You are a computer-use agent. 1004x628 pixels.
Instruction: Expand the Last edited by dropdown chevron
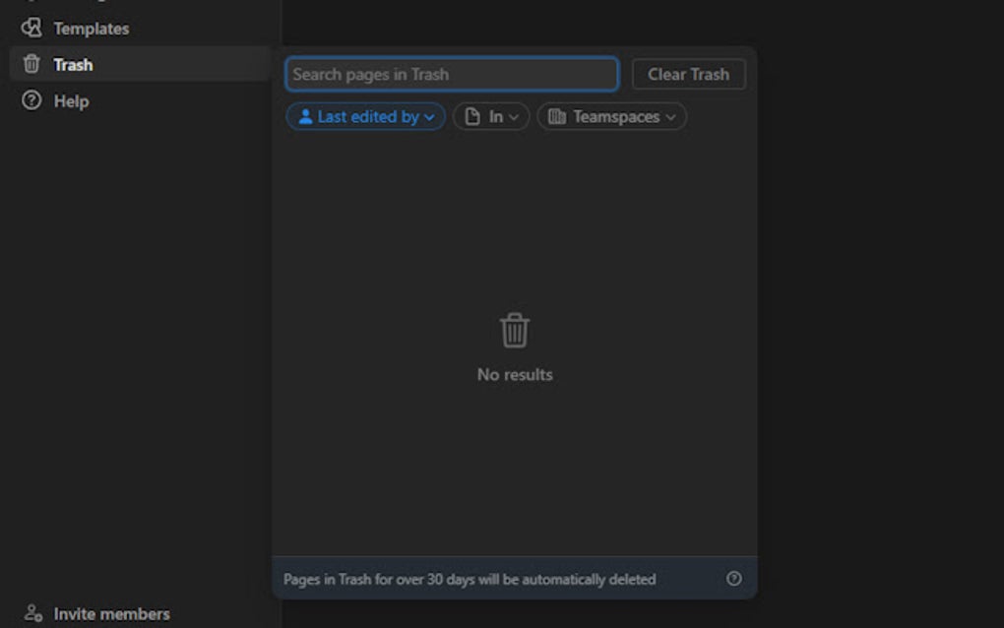click(429, 116)
